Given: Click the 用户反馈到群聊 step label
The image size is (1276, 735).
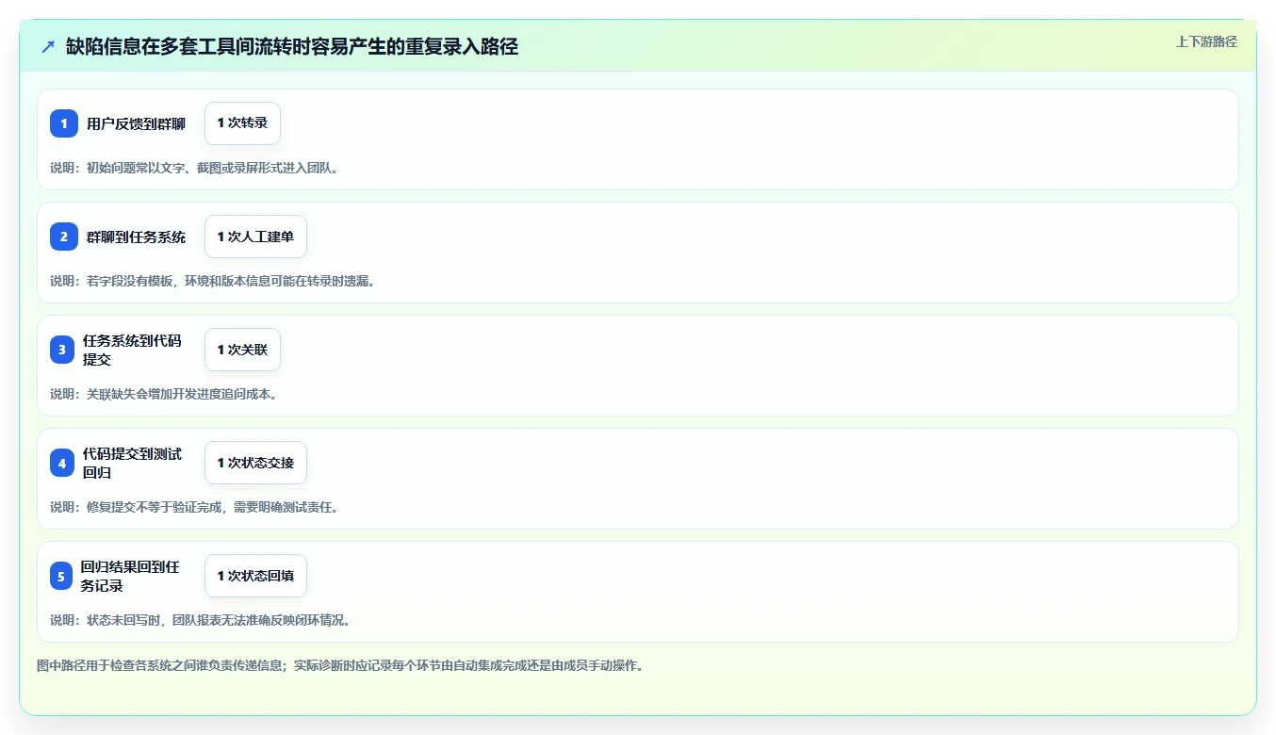Looking at the screenshot, I should 136,123.
